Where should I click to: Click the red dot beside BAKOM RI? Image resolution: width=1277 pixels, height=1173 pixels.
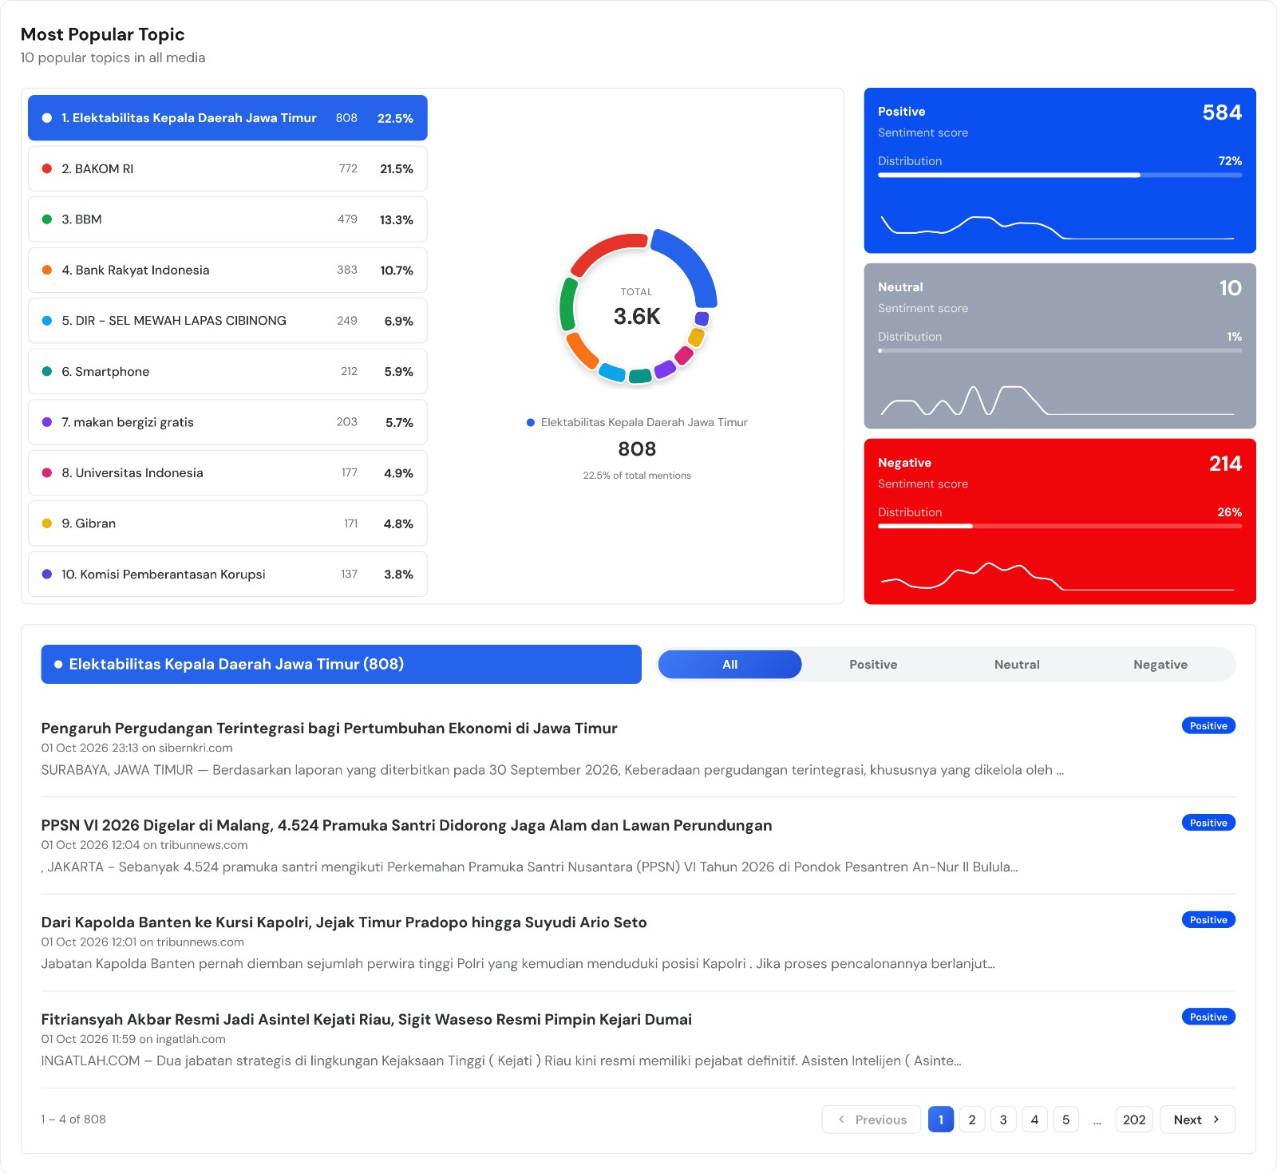click(47, 168)
